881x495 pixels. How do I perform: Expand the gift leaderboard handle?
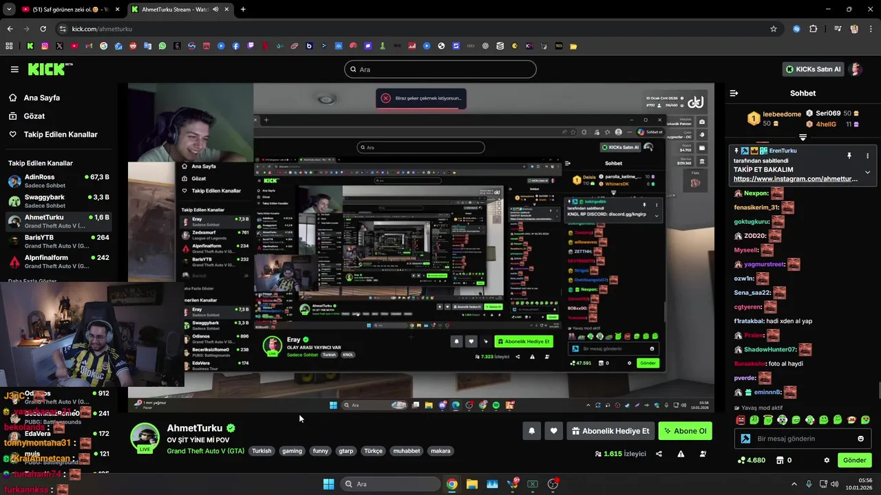click(x=803, y=137)
